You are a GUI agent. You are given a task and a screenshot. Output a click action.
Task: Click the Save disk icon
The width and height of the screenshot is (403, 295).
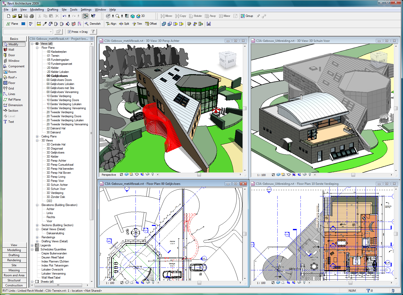click(x=20, y=16)
